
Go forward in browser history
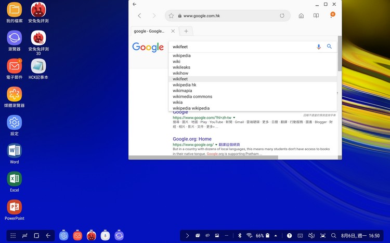click(x=154, y=16)
